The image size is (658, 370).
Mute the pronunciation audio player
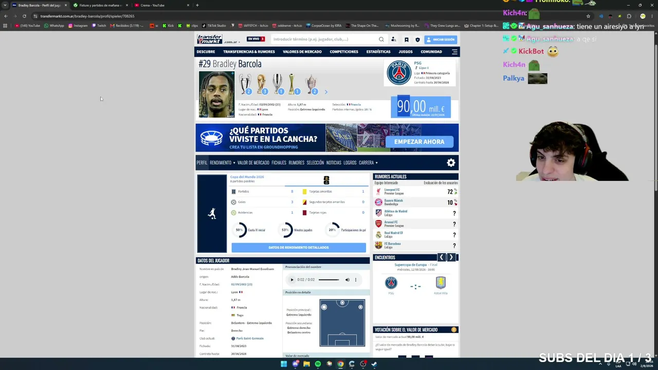point(347,280)
